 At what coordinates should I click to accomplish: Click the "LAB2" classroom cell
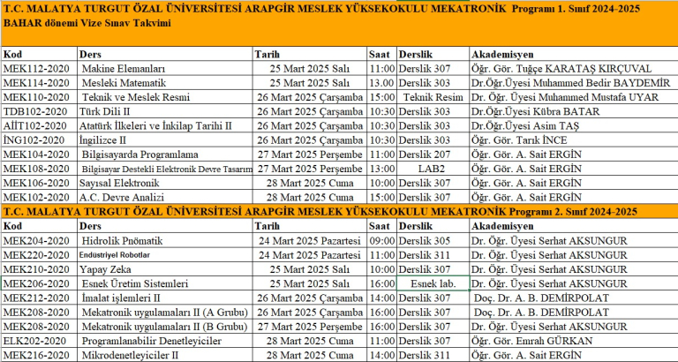click(432, 168)
